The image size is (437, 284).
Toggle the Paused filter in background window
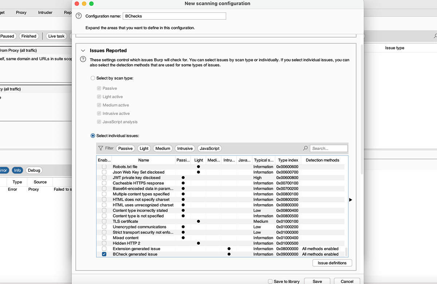point(7,36)
